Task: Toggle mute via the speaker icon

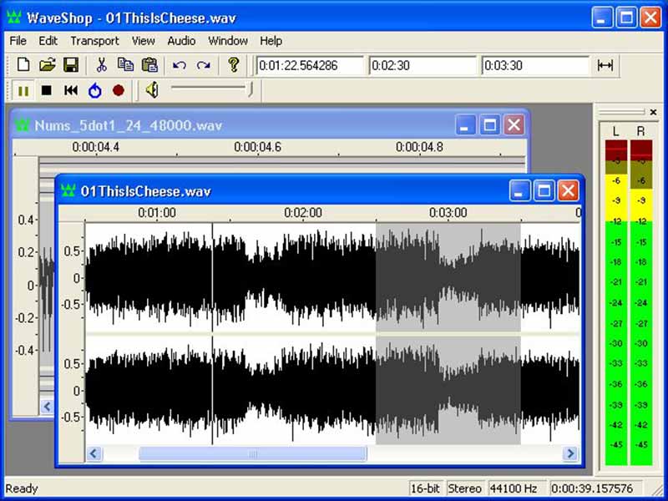Action: [x=151, y=90]
